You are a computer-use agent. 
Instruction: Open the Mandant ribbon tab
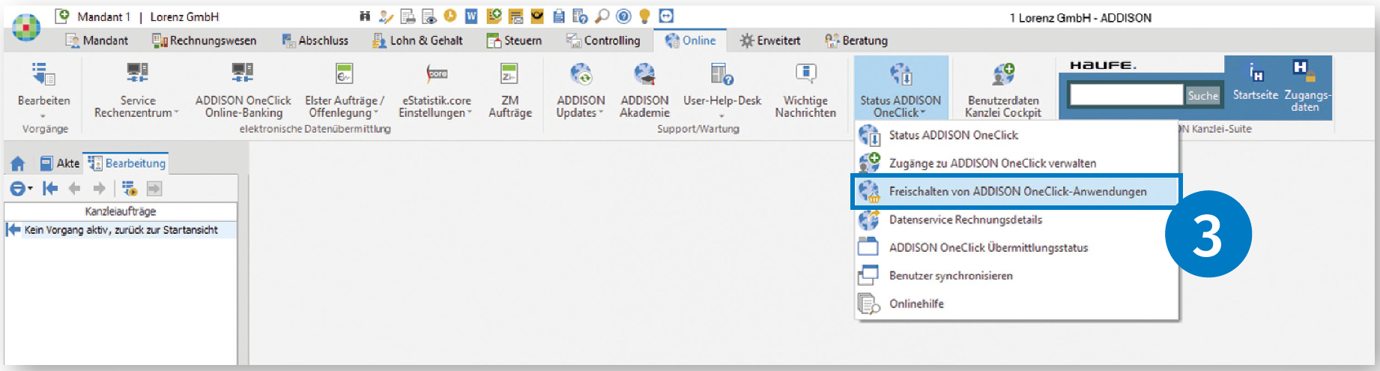click(x=97, y=40)
